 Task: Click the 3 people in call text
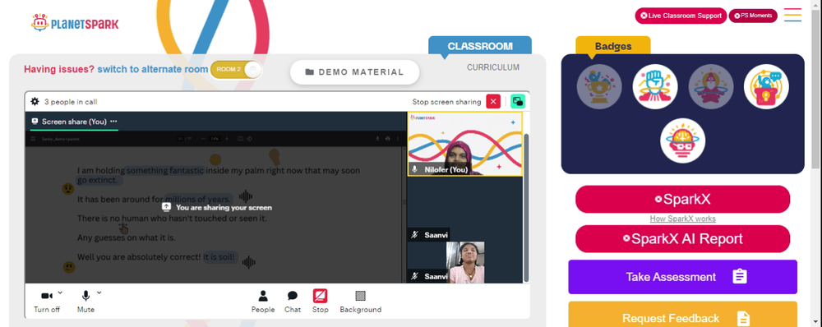(x=70, y=102)
